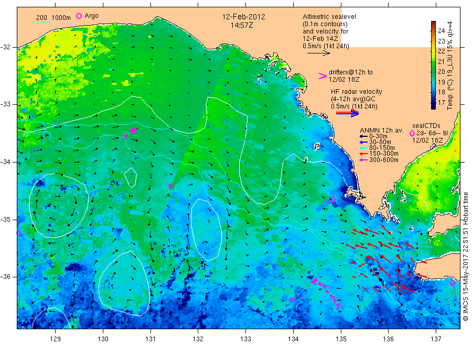Viewport: 472px width, 346px height.
Task: Click the color bar value '24'
Action: 441,31
